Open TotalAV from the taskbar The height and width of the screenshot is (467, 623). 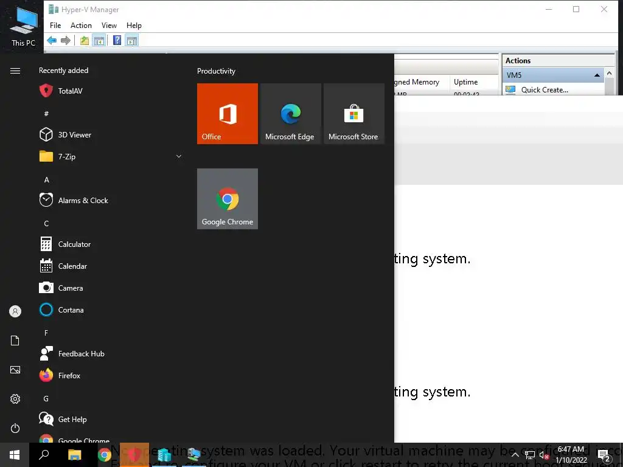point(134,455)
